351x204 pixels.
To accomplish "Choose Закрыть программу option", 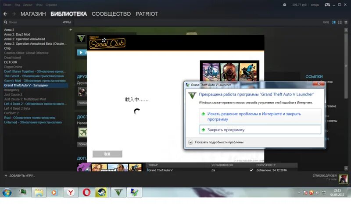I will tap(260, 130).
